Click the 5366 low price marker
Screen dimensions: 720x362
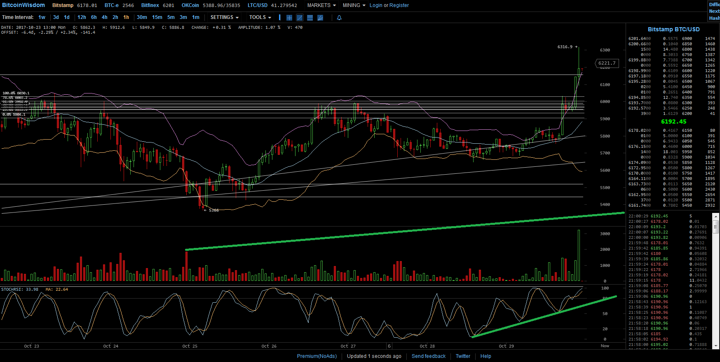213,210
